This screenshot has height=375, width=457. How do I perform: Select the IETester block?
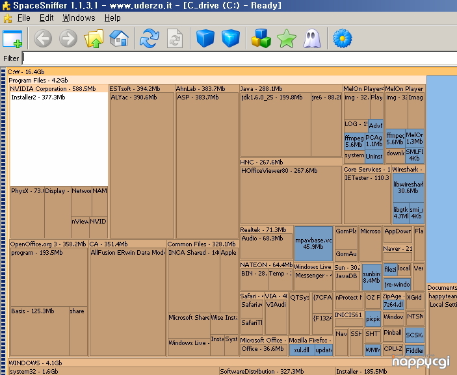(367, 199)
